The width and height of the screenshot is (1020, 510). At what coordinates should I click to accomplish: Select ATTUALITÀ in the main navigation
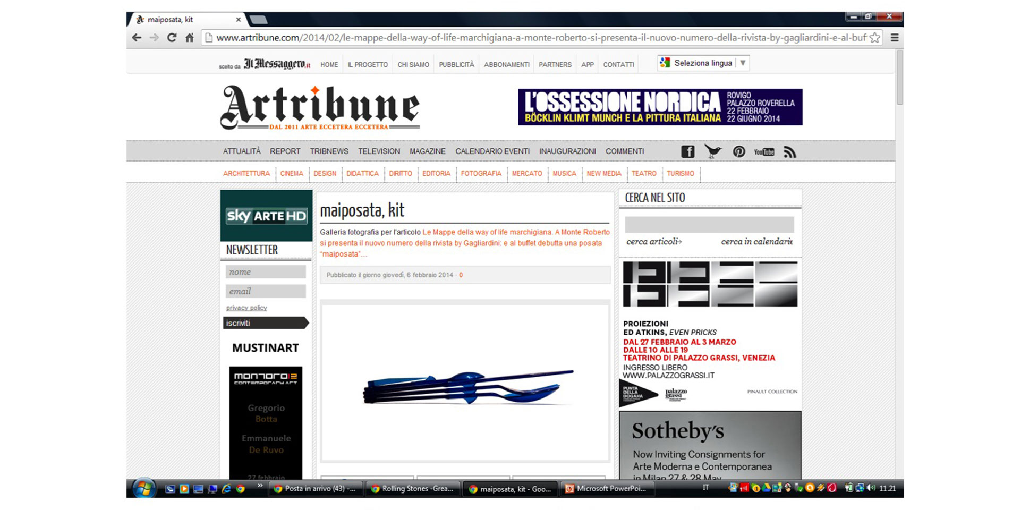click(242, 151)
